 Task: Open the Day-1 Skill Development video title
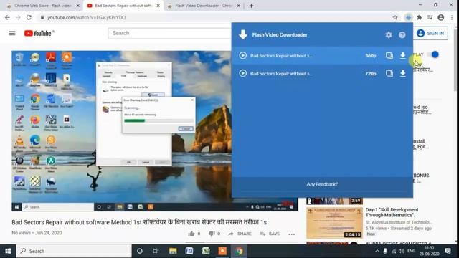392,212
